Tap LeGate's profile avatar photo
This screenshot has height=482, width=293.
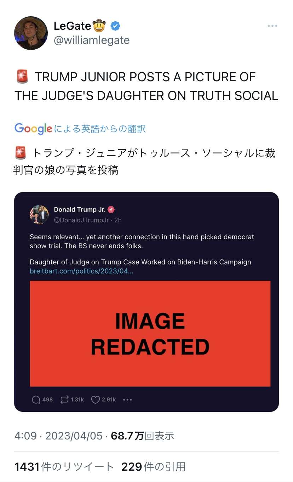click(31, 33)
